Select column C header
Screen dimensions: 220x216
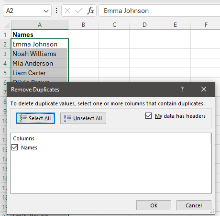point(114,25)
